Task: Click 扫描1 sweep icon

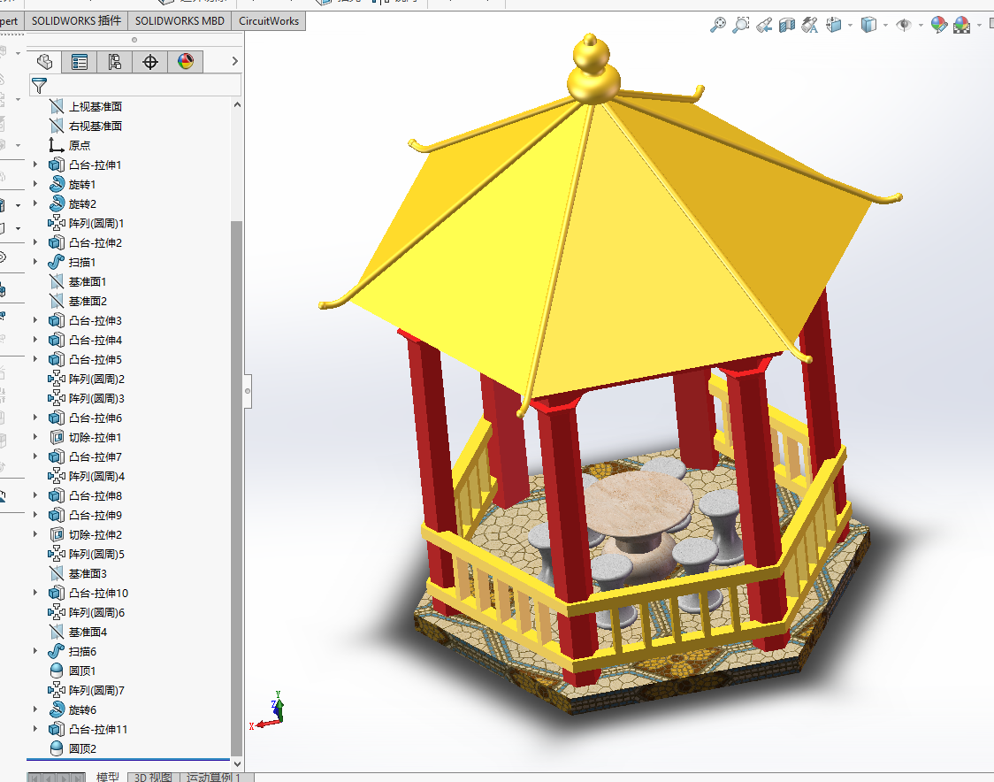Action: click(x=57, y=262)
